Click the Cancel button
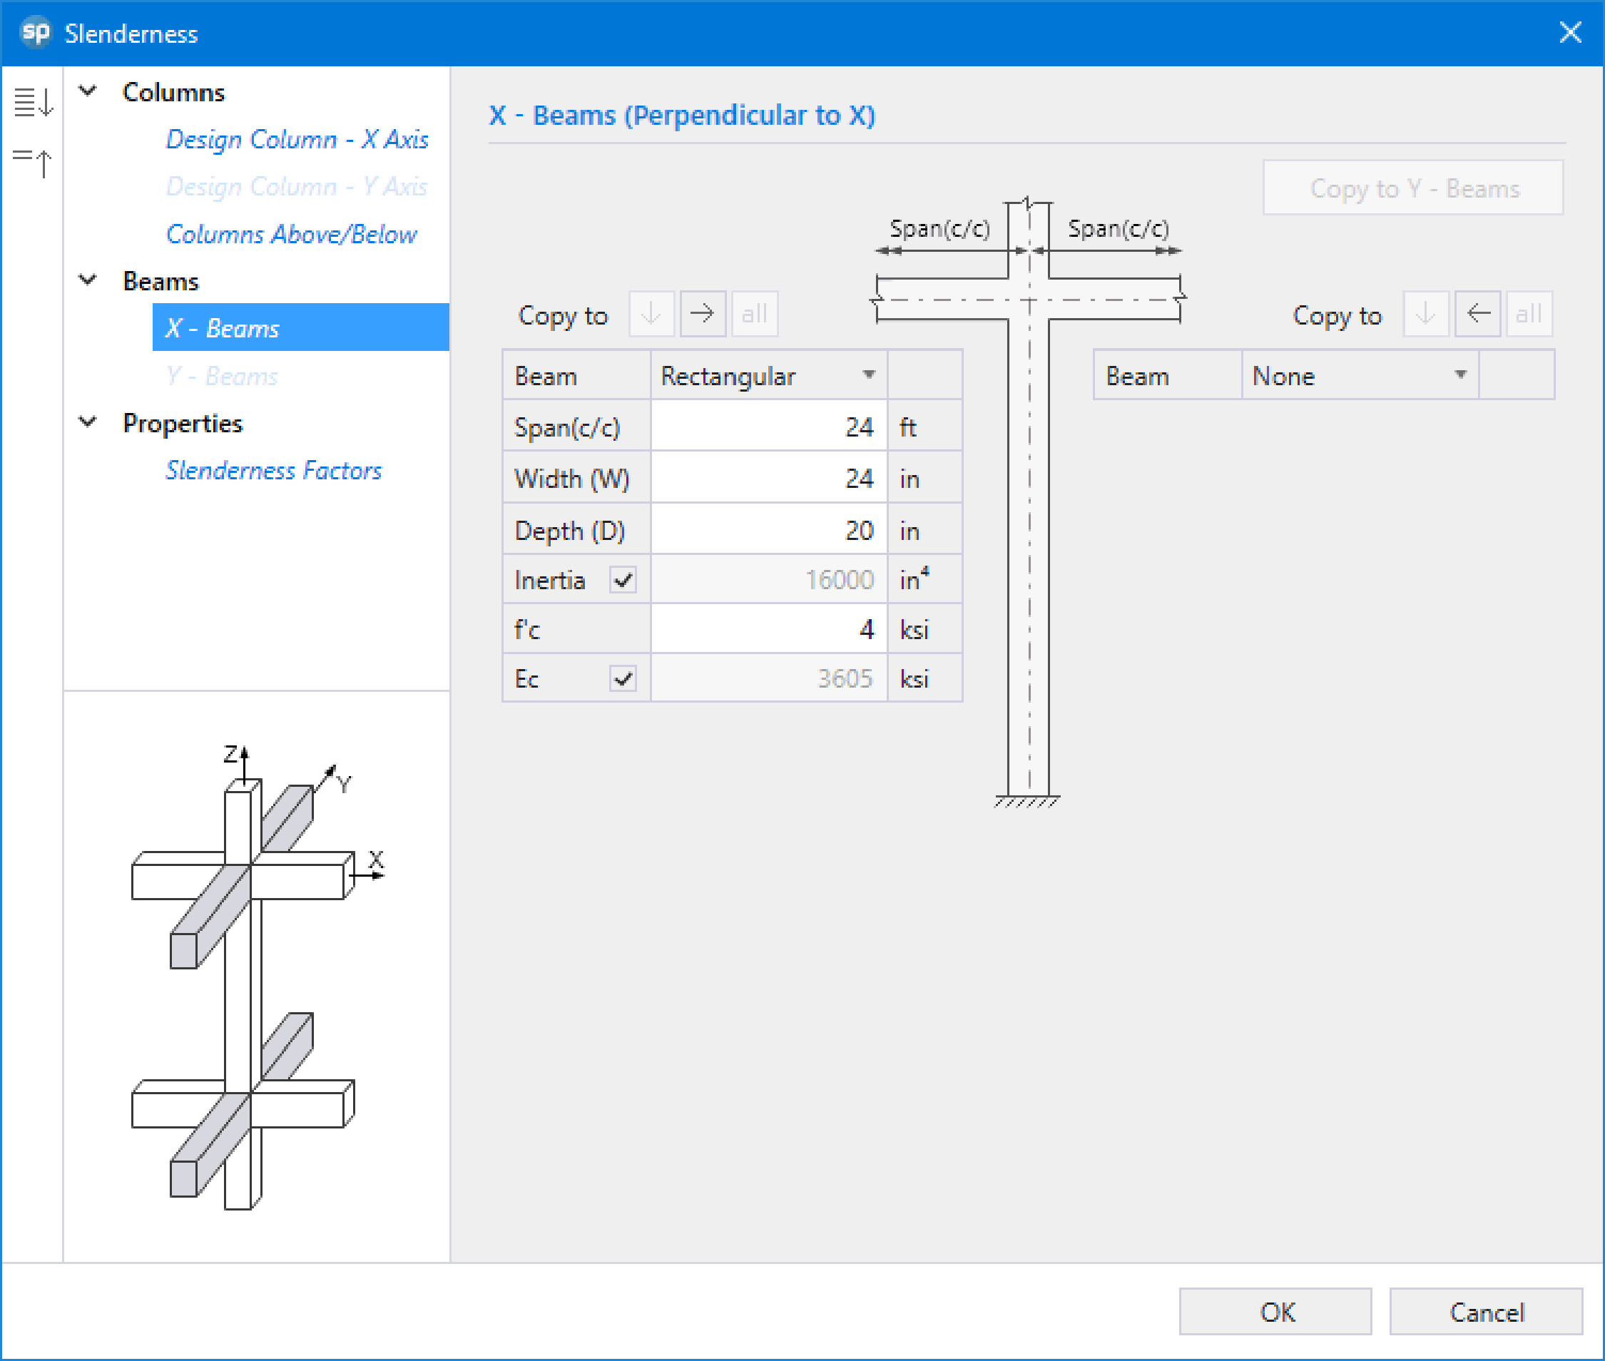The height and width of the screenshot is (1361, 1605). coord(1486,1312)
